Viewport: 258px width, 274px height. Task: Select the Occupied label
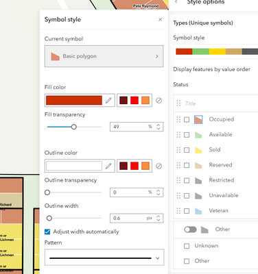click(x=222, y=119)
